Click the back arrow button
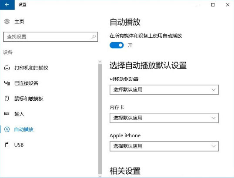 [x=7, y=5]
